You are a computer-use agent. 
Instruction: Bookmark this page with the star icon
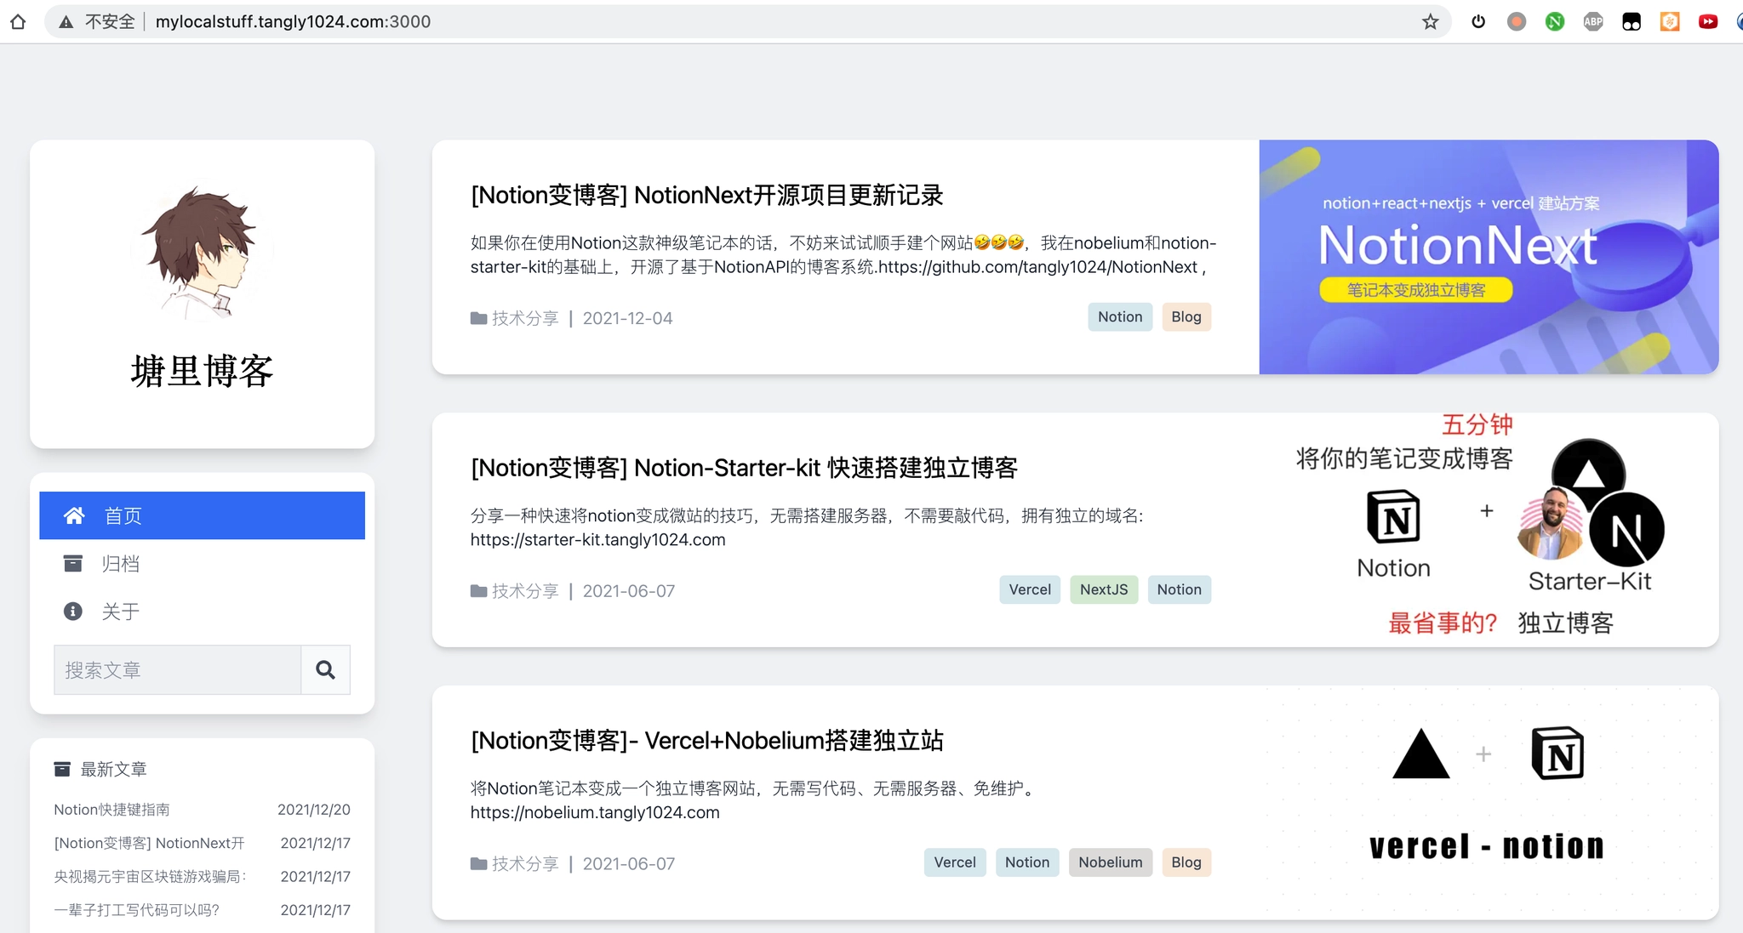pyautogui.click(x=1430, y=21)
